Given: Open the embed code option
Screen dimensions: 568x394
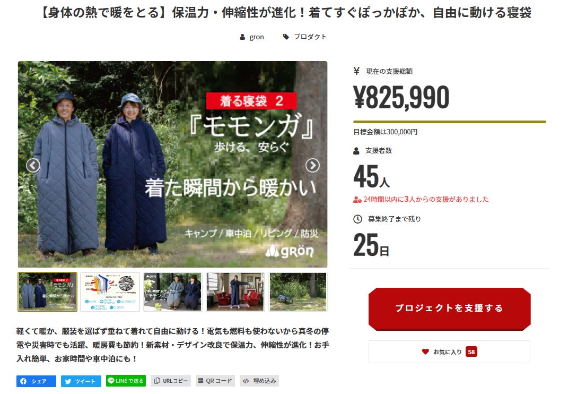Looking at the screenshot, I should point(259,381).
